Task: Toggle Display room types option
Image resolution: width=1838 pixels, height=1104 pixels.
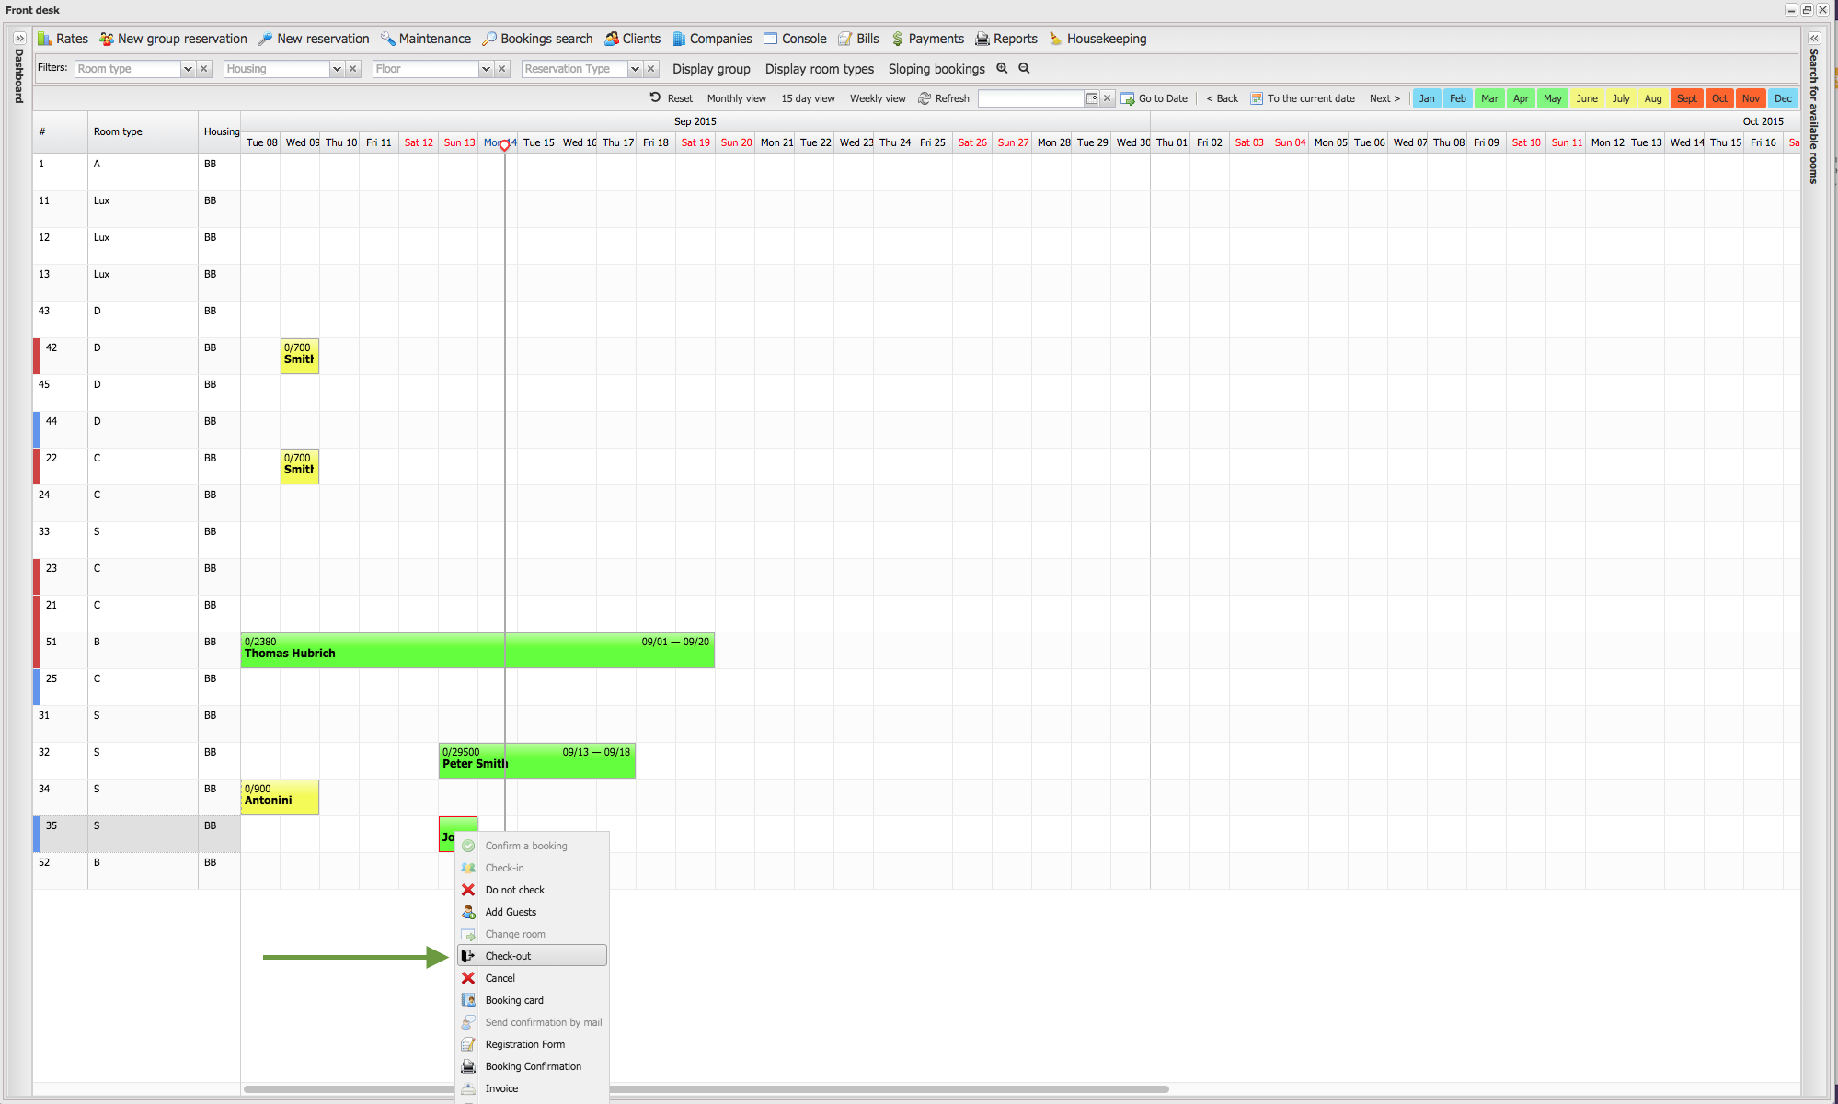Action: point(820,69)
